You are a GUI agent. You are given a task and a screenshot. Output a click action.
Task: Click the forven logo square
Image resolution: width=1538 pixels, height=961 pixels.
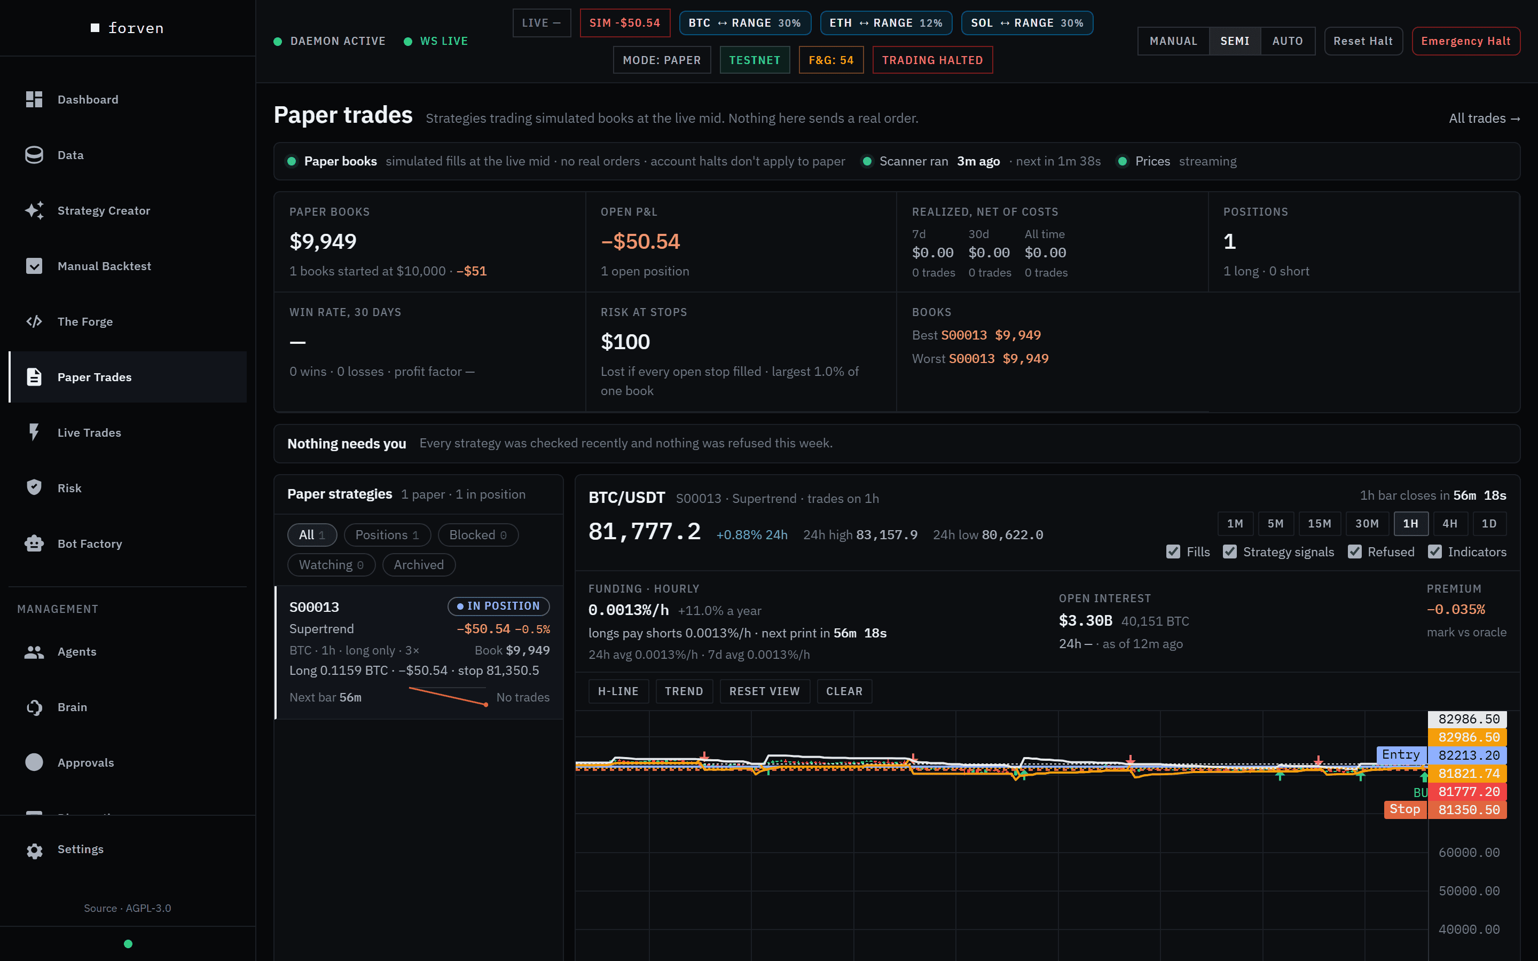click(x=96, y=28)
